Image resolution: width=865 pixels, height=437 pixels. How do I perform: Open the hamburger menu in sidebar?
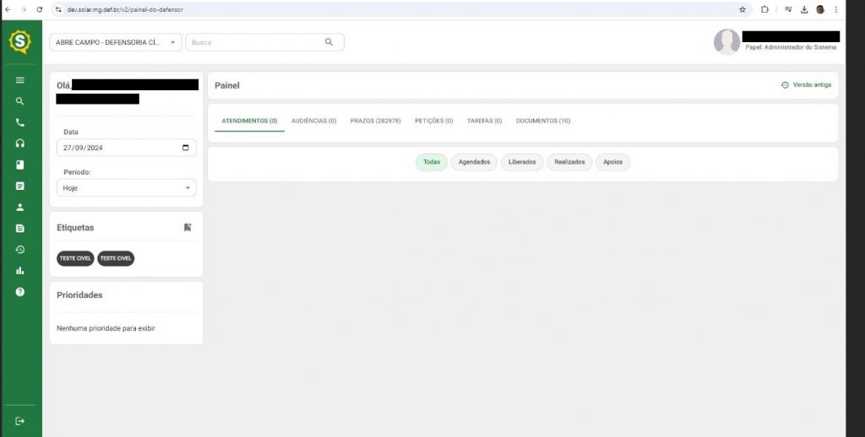coord(20,80)
